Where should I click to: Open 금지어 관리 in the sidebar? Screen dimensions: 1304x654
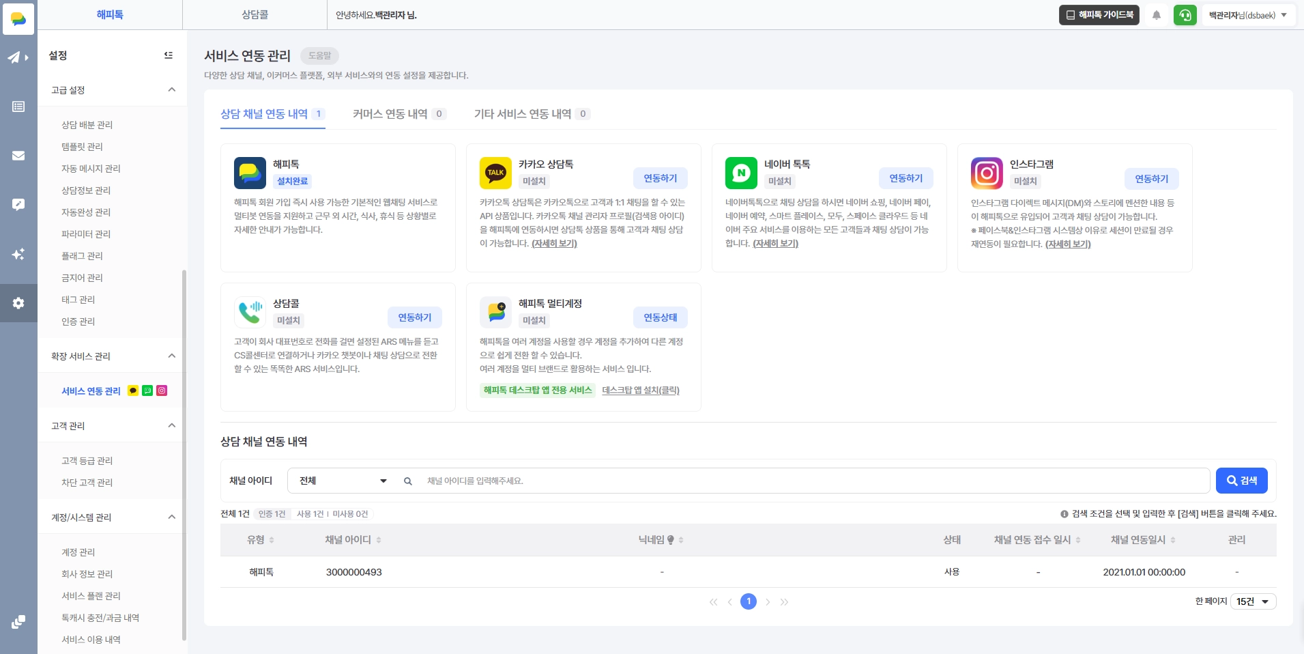coord(82,278)
